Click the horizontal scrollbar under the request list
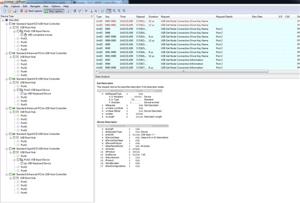The image size is (300, 203). coord(183,71)
